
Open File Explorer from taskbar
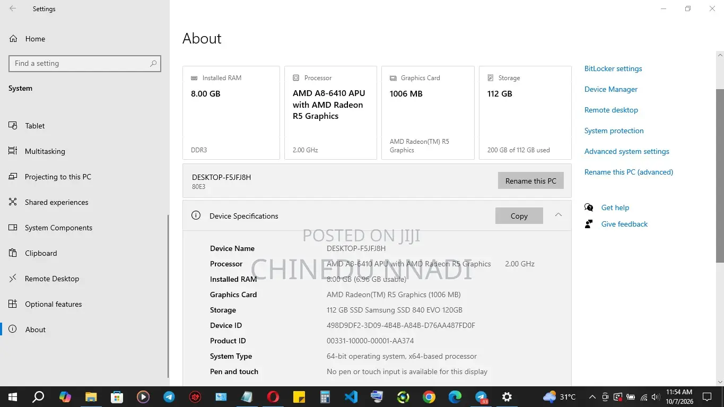click(91, 397)
